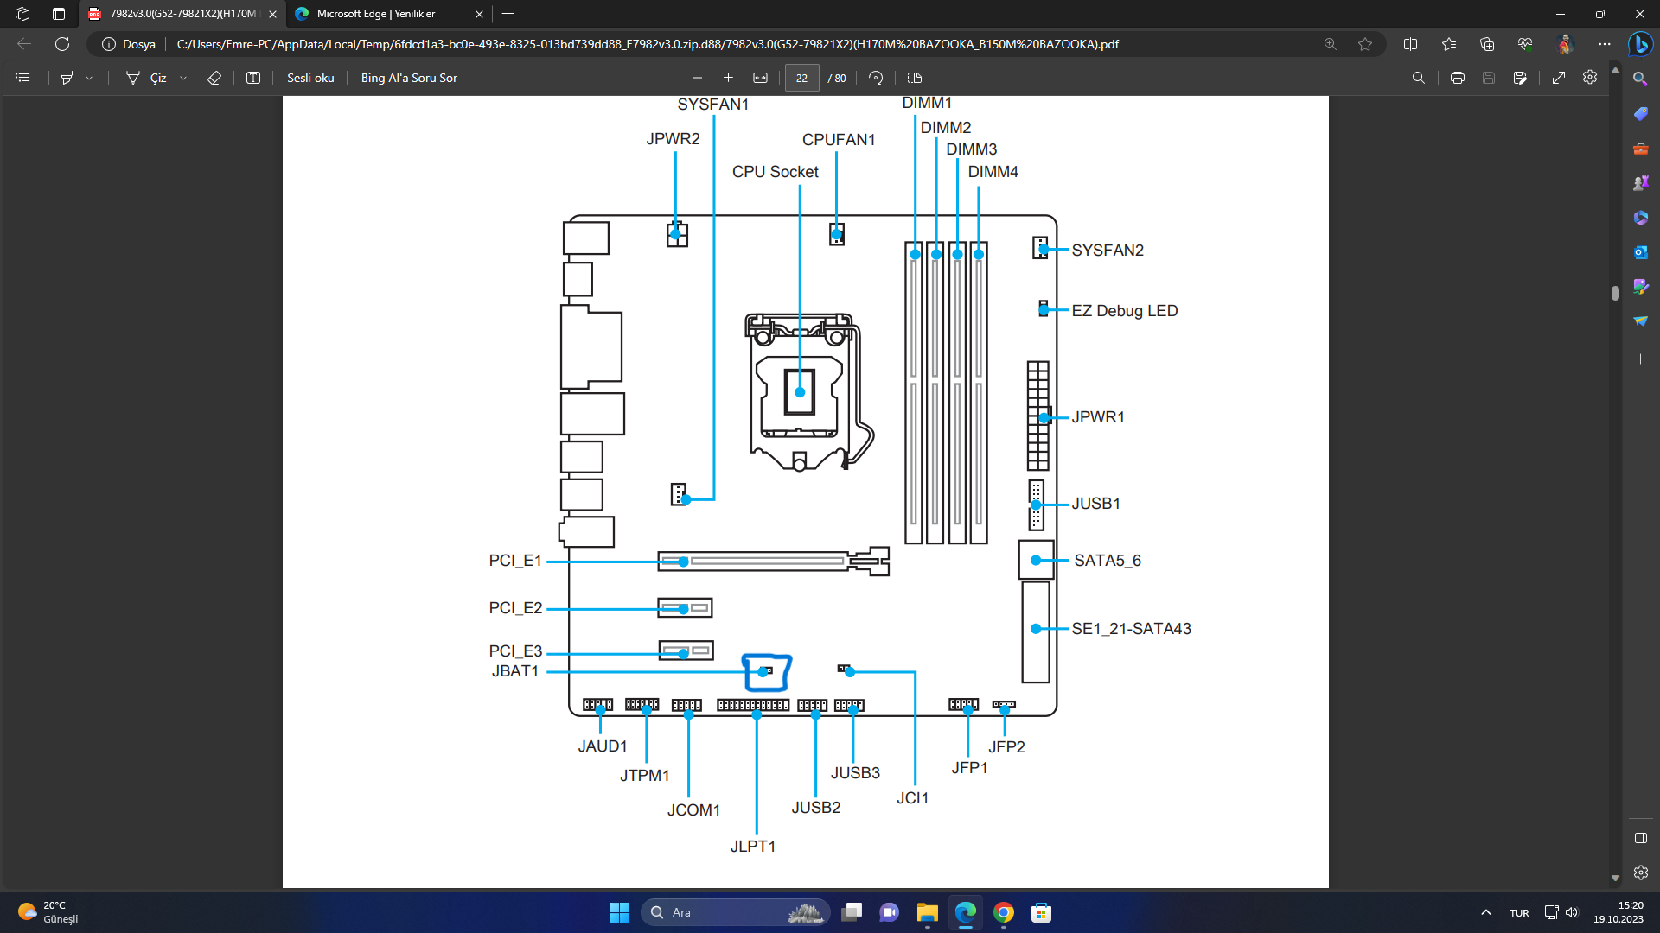Open File Explorer from taskbar

tap(928, 912)
